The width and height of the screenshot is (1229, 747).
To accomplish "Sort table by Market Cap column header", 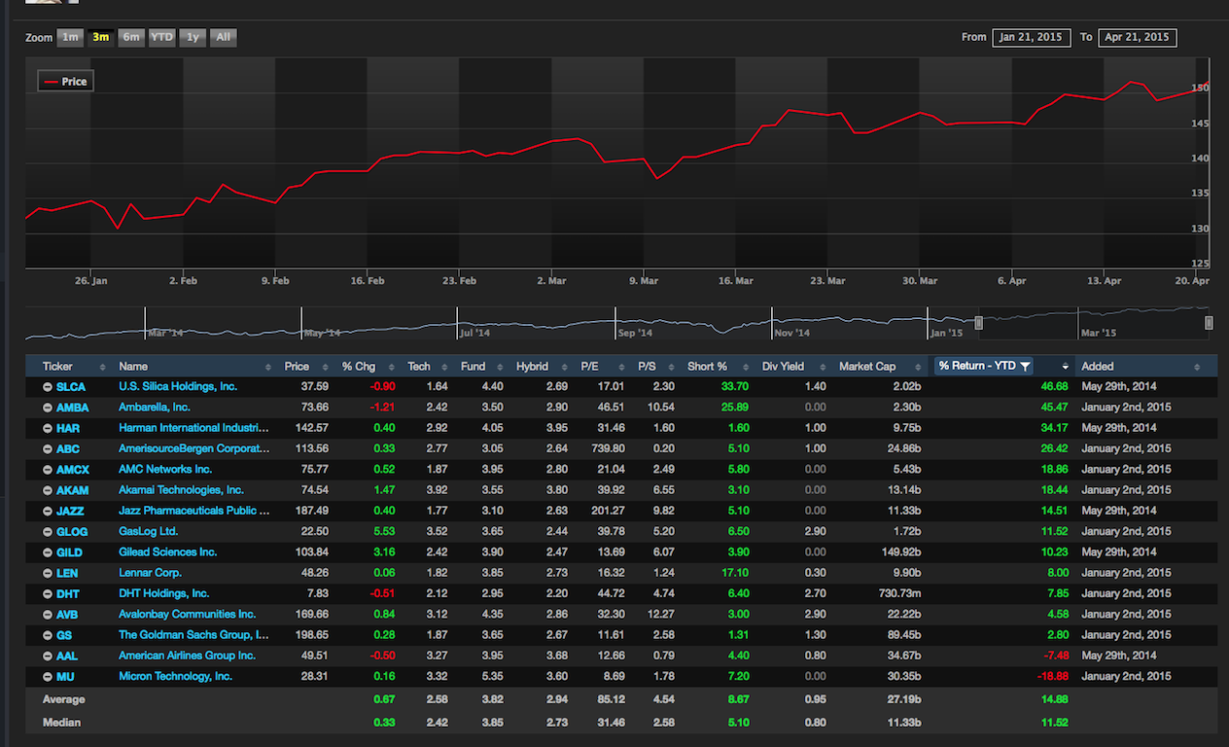I will coord(867,367).
